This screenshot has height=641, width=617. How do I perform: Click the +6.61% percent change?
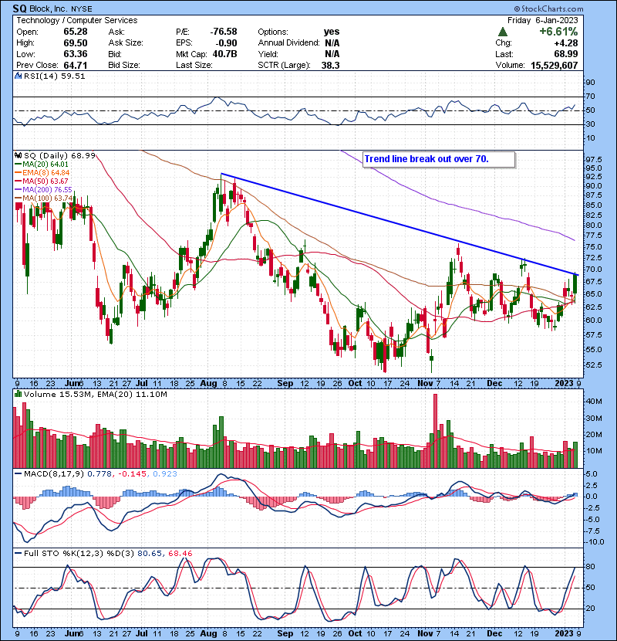558,32
